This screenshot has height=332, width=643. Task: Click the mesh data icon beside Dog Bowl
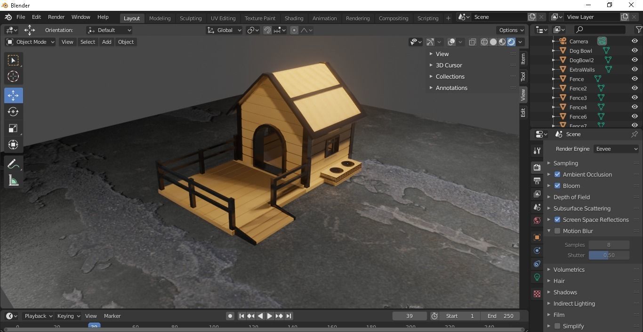point(607,50)
